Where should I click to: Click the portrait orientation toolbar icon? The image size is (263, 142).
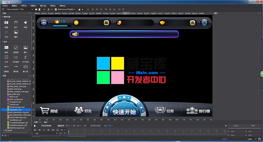(x=39, y=9)
